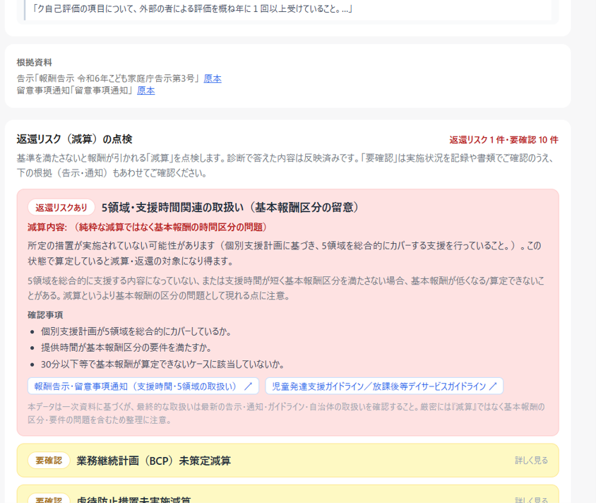The width and height of the screenshot is (596, 503).
Task: Click bullet 個別支援計画が5領域を総合的にカバーしているか
Action: click(x=136, y=331)
